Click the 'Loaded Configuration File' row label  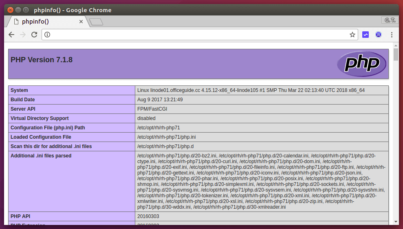click(x=41, y=137)
